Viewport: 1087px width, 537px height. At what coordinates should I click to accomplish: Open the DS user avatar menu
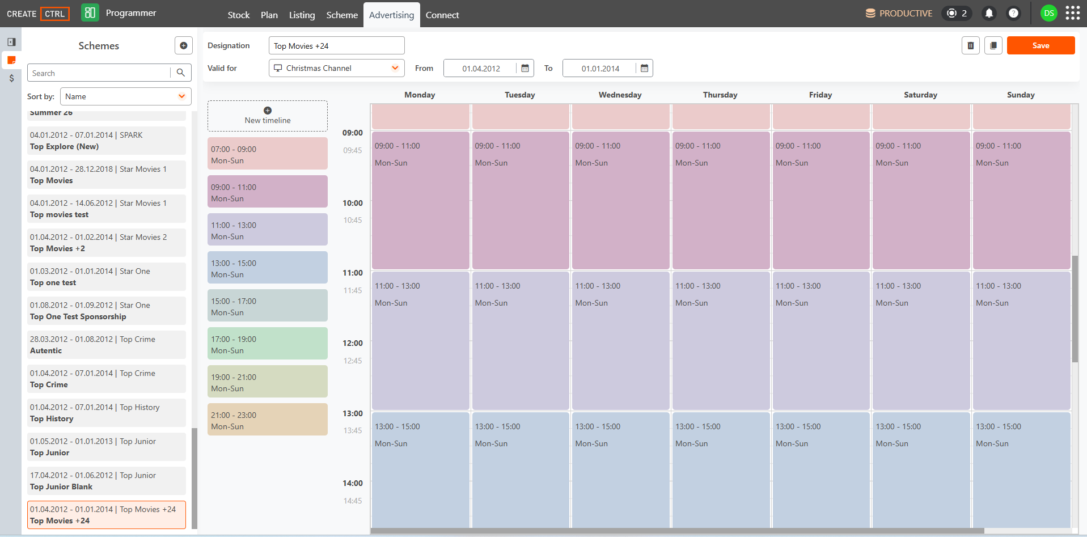(1049, 13)
